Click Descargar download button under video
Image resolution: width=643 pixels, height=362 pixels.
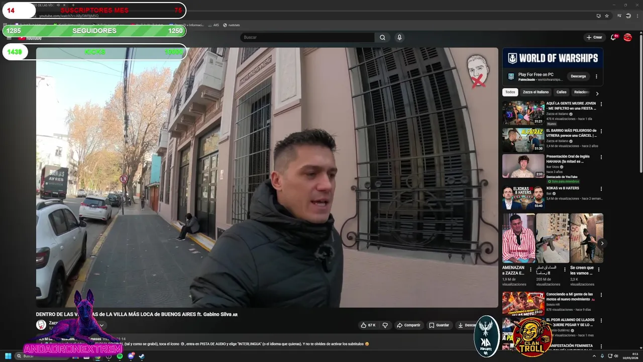(467, 325)
